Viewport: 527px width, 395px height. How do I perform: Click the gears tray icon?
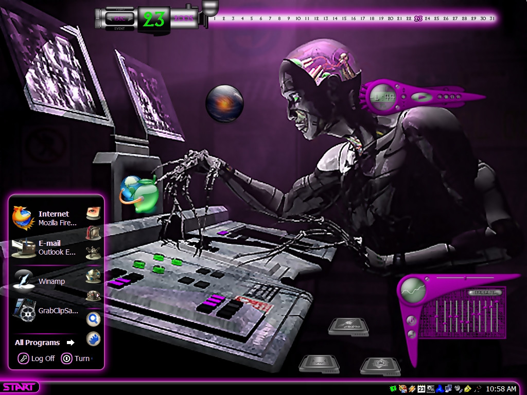click(430, 389)
